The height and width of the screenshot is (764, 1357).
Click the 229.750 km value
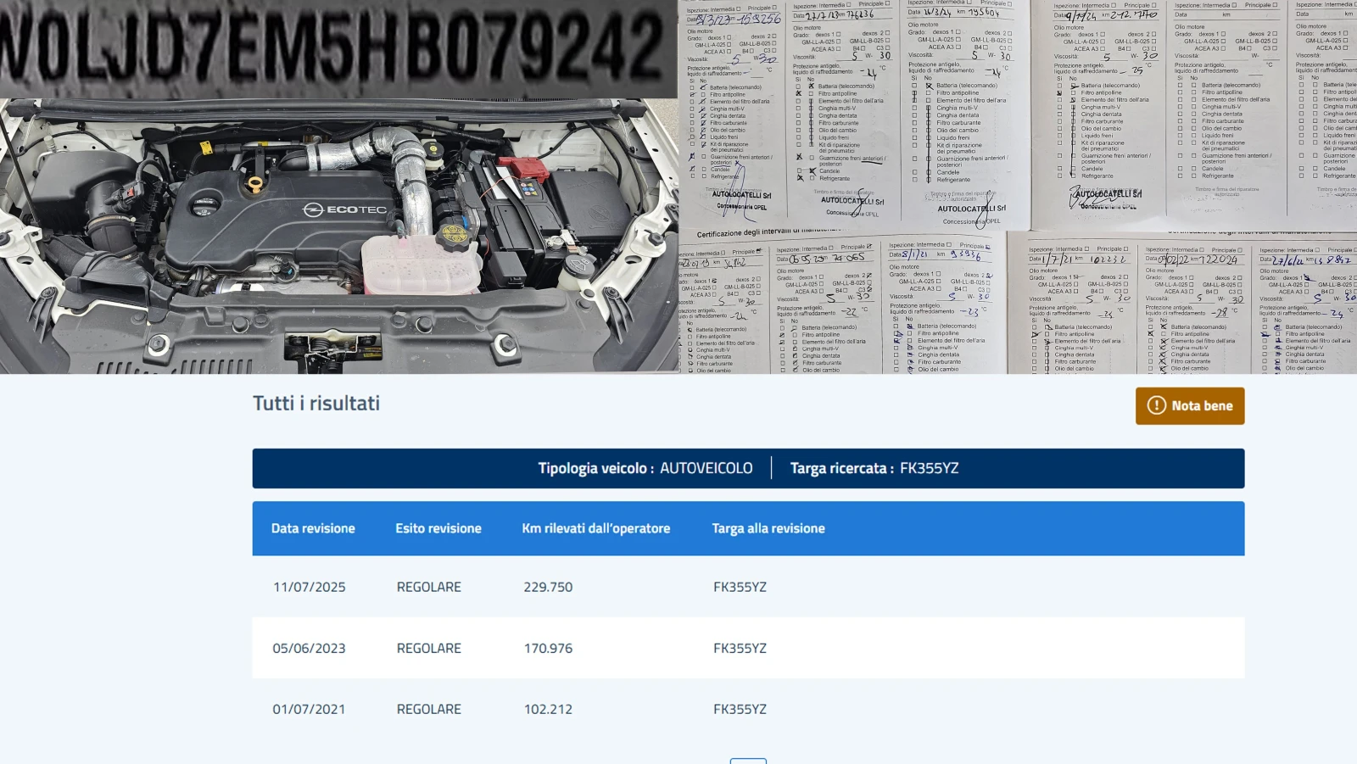coord(548,587)
